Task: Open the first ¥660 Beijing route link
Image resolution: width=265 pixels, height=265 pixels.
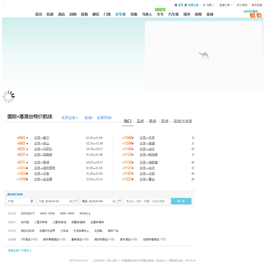Action: pyautogui.click(x=42, y=138)
